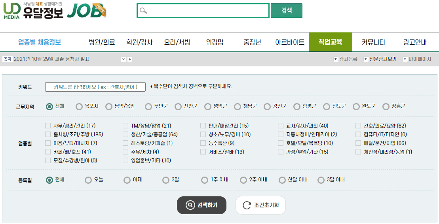Select the 영암군 region radio
Screen dimensions: 439x224
pos(208,106)
